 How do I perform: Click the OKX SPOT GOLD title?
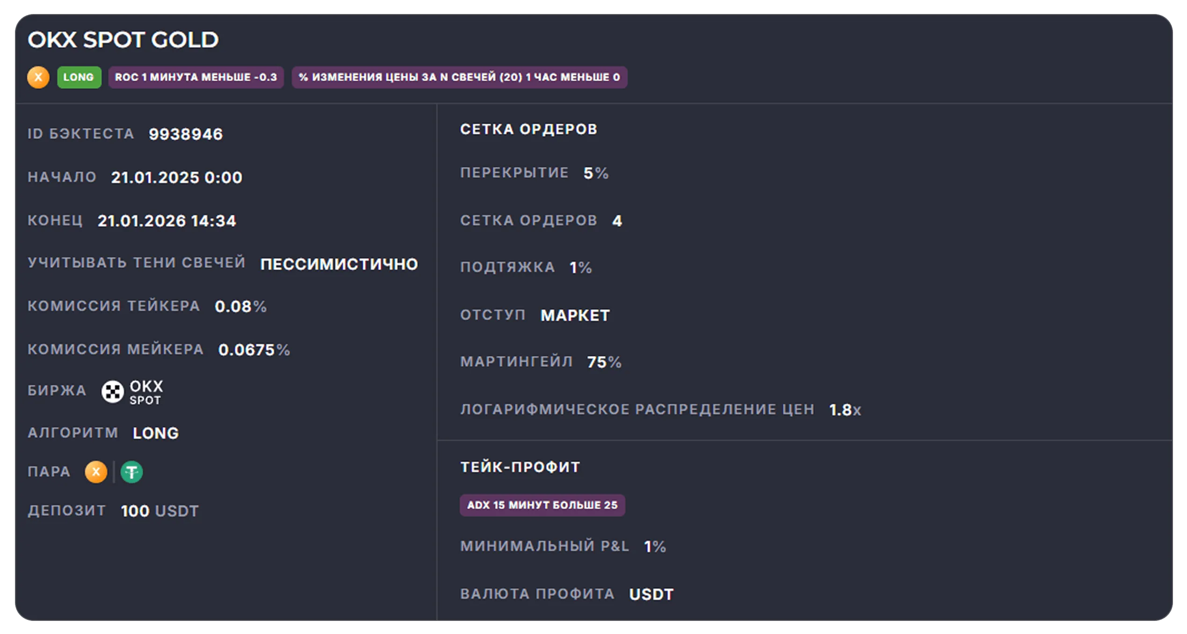pos(123,40)
